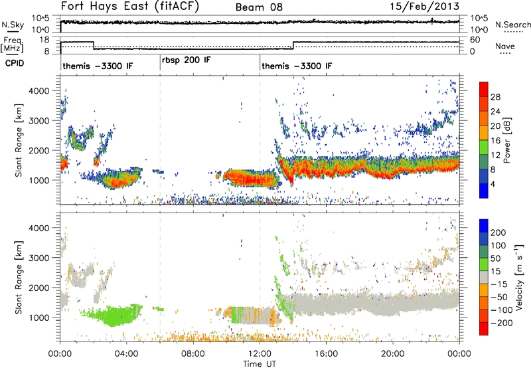Click the '04:00' time axis label

click(x=127, y=354)
